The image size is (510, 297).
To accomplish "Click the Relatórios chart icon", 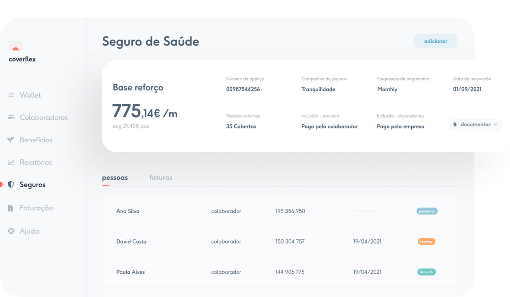I will pyautogui.click(x=11, y=162).
